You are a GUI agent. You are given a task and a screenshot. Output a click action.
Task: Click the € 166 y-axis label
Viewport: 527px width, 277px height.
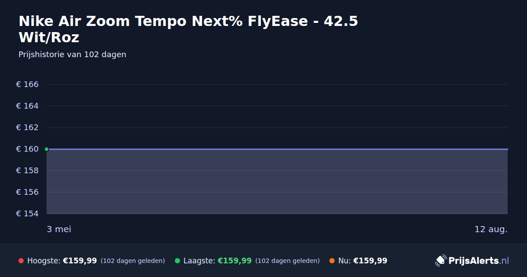pyautogui.click(x=27, y=84)
